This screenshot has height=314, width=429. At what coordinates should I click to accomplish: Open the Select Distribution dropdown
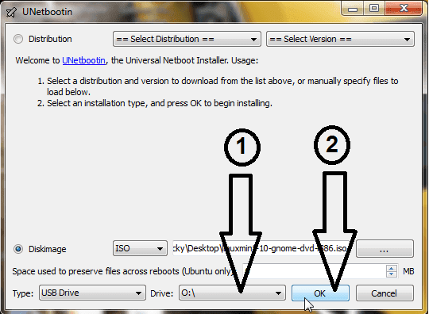point(187,39)
